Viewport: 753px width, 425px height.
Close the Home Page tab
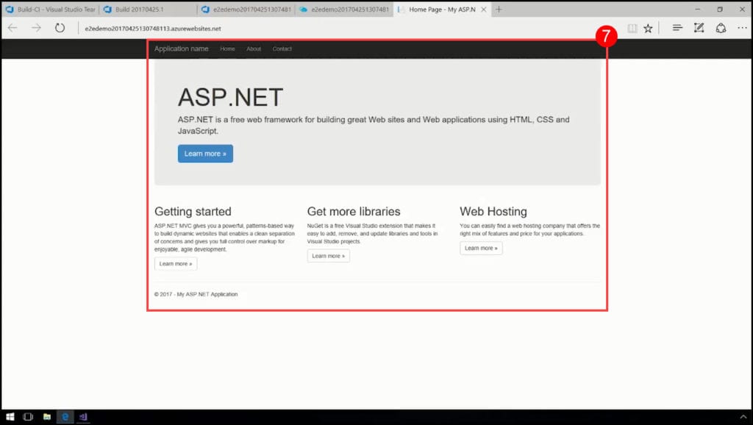tap(484, 9)
